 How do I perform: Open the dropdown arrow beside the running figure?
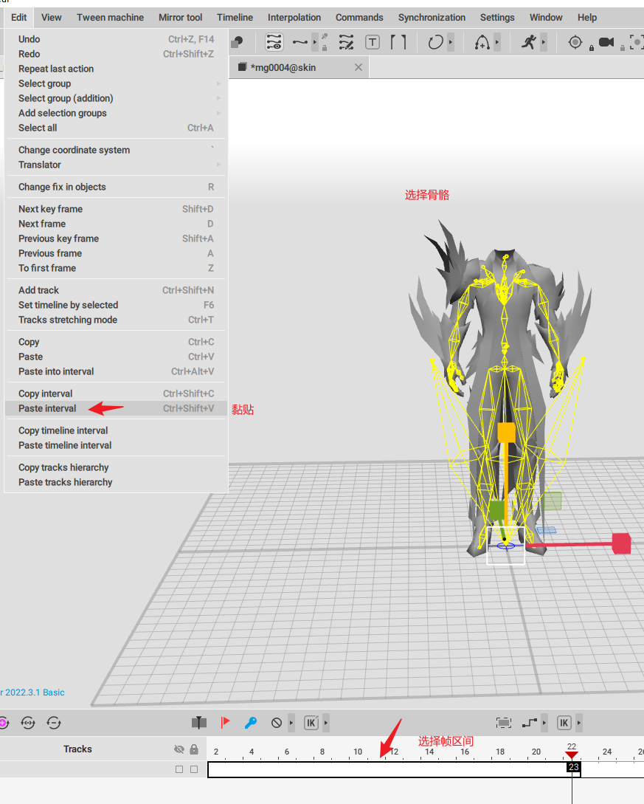tap(544, 42)
